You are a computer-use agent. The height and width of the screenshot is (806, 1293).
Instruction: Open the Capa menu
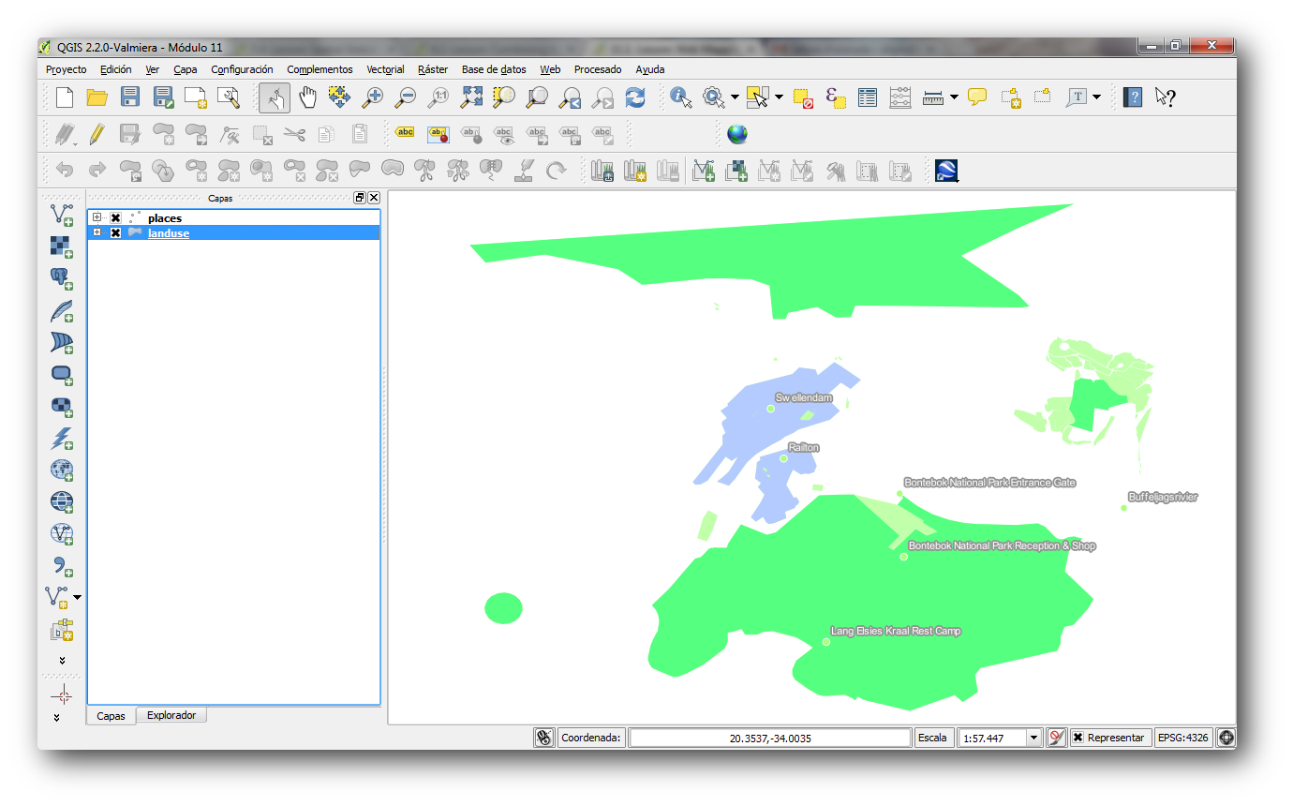click(186, 69)
